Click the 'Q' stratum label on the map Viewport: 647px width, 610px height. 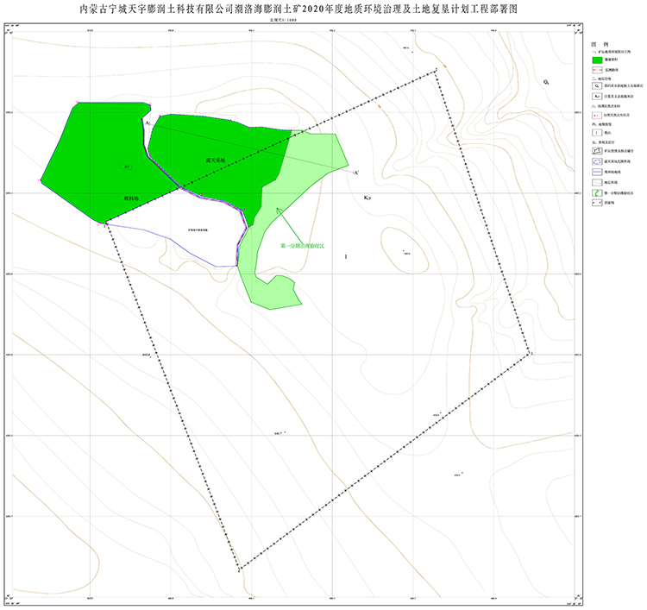546,82
